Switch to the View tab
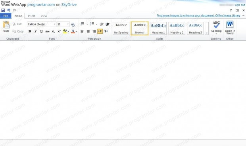The width and height of the screenshot is (246, 146). pos(44,16)
